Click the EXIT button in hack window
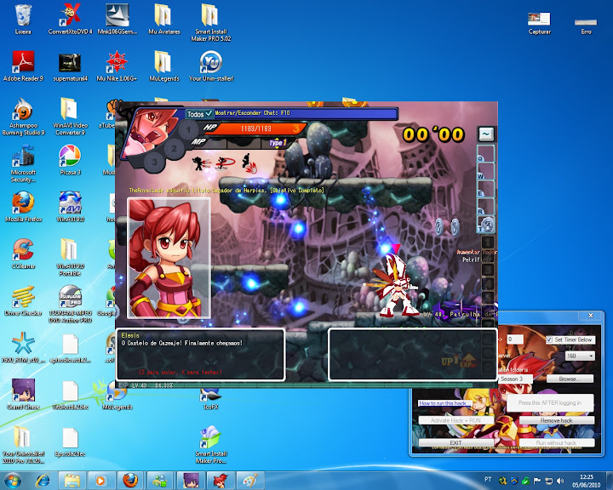613x490 pixels. pyautogui.click(x=455, y=442)
